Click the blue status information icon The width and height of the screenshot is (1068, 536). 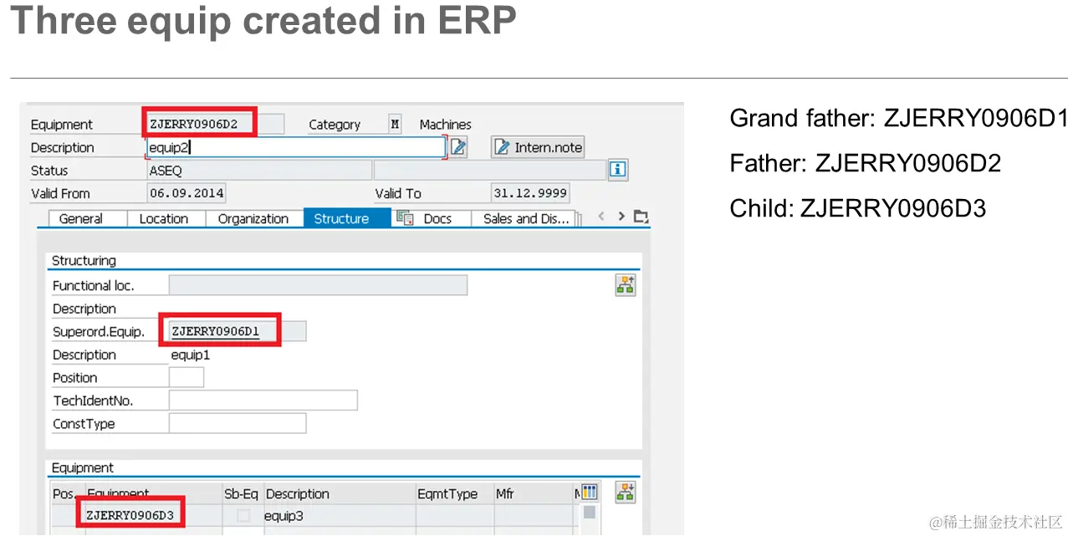pos(617,170)
